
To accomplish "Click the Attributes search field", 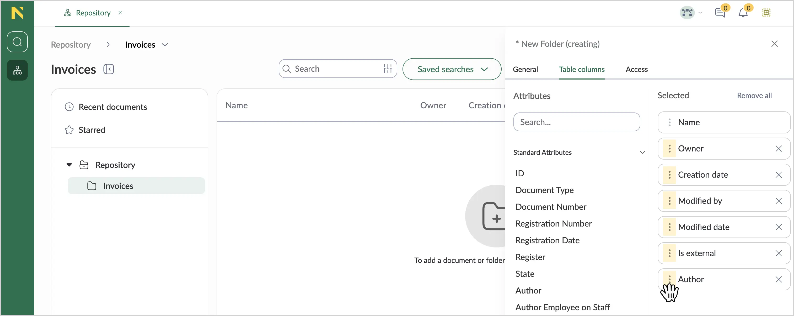I will [577, 122].
